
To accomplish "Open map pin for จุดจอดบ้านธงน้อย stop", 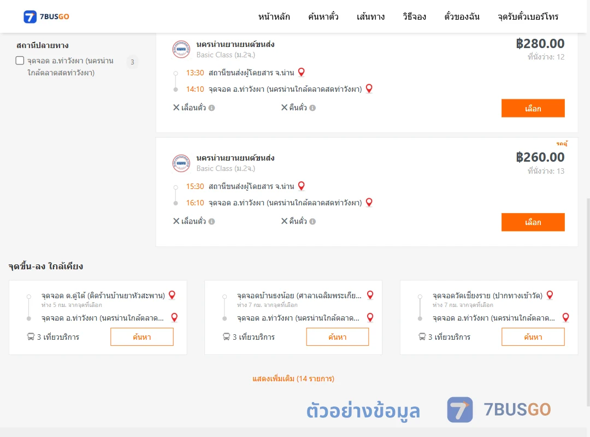I will tap(370, 295).
